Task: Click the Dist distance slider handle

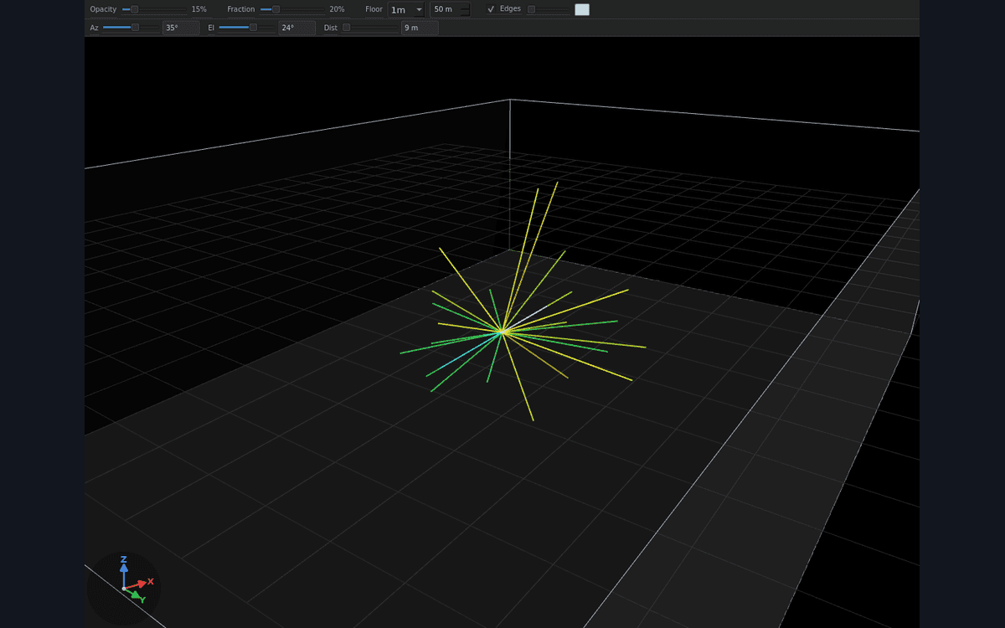Action: 346,28
